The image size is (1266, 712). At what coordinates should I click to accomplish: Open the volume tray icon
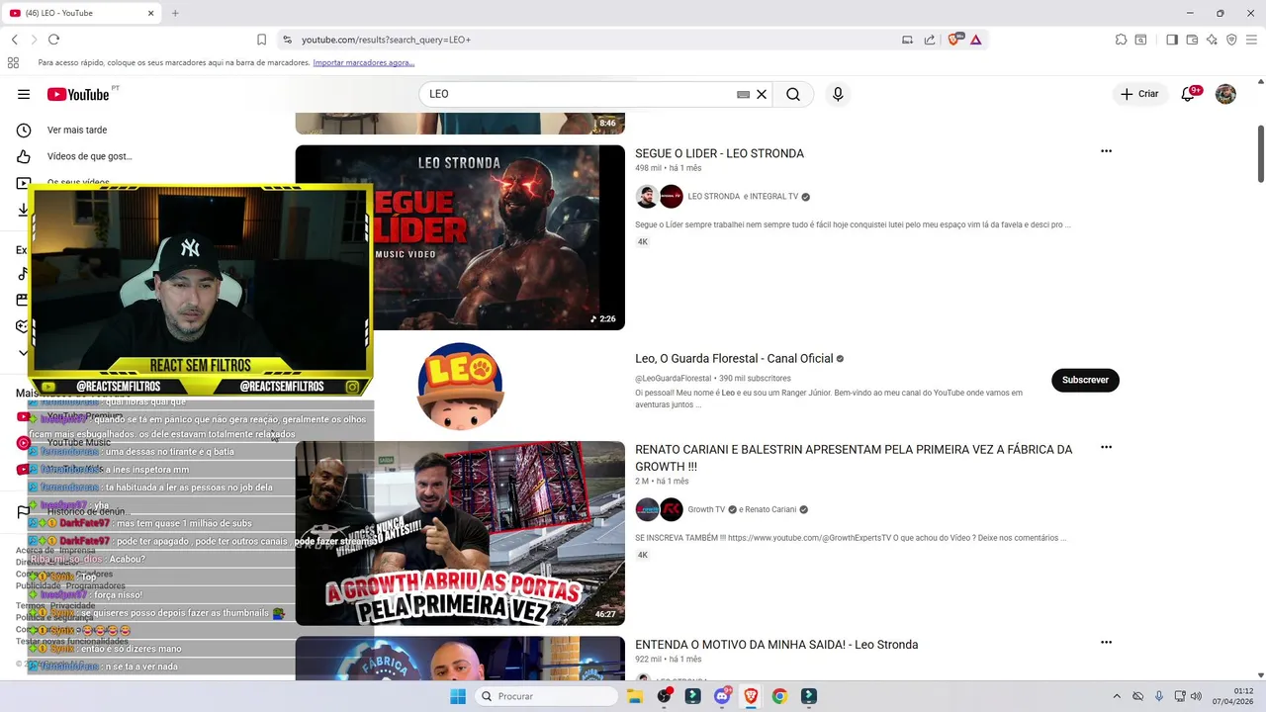coord(1196,696)
